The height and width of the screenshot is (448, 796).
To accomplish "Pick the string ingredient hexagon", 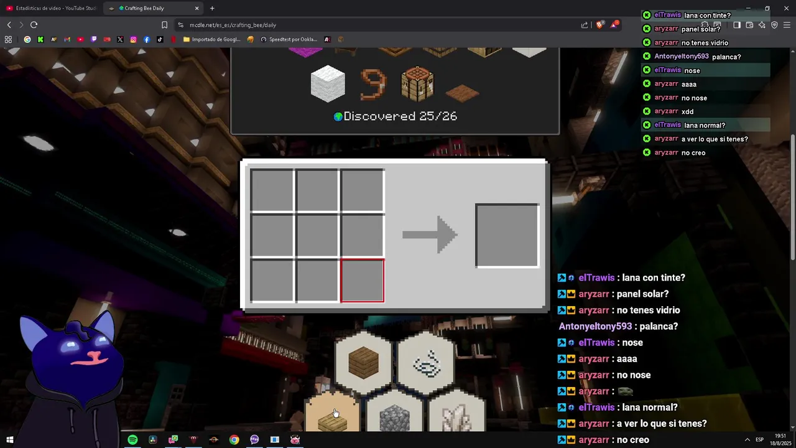I will (426, 363).
